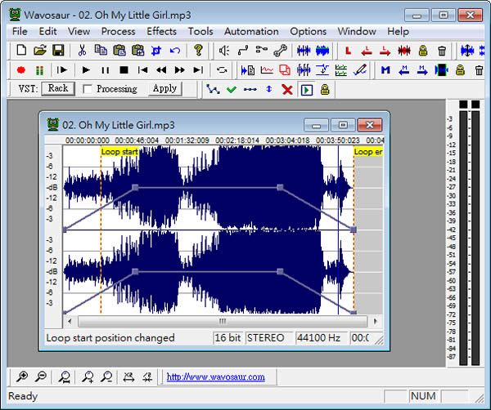Screen dimensions: 491x410
Task: Click the Undo arrow icon
Action: (174, 51)
